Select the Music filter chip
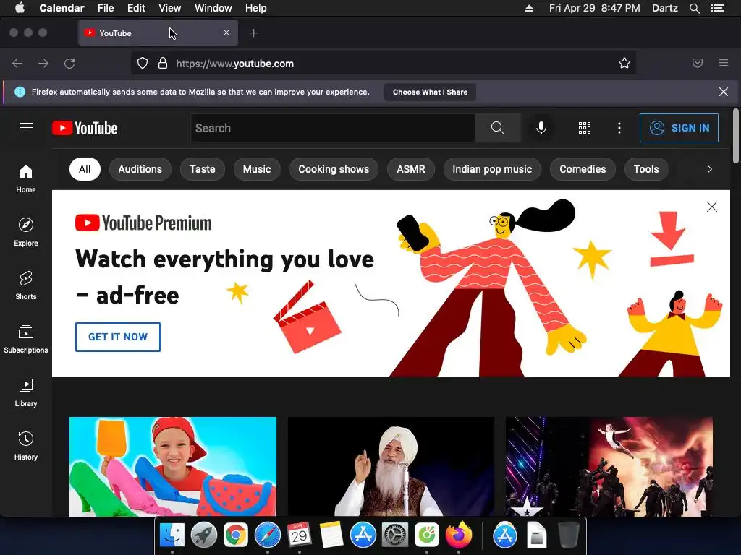This screenshot has width=741, height=555. [257, 169]
